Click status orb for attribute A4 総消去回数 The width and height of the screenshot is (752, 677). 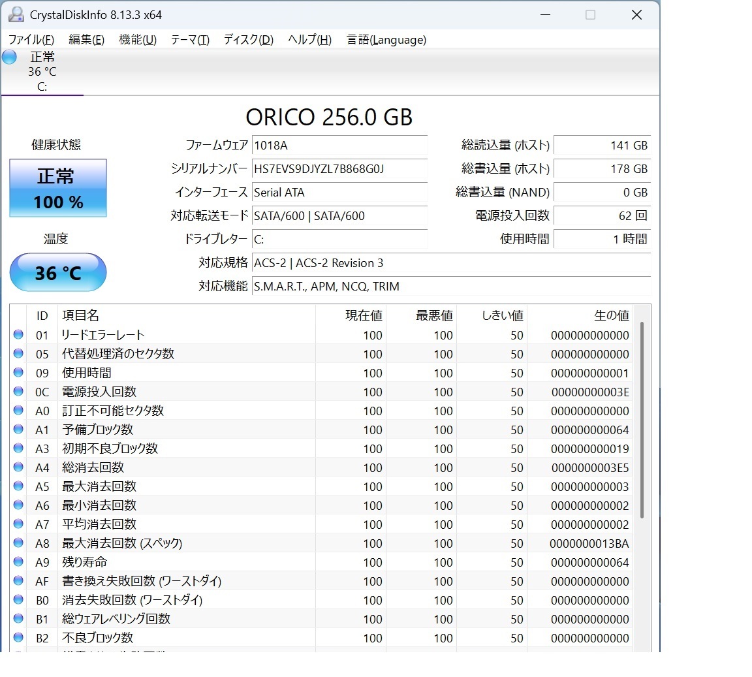click(x=18, y=467)
